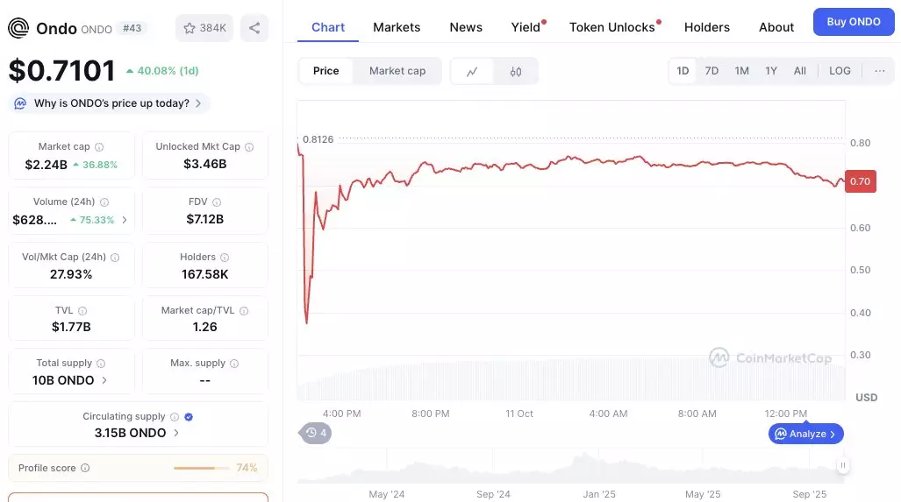The image size is (901, 502).
Task: Expand Circulating supply 3.15B ONDO details
Action: pos(176,433)
